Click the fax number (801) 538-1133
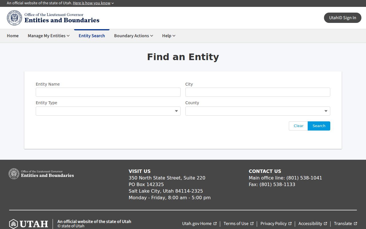366x229 pixels. tap(277, 184)
